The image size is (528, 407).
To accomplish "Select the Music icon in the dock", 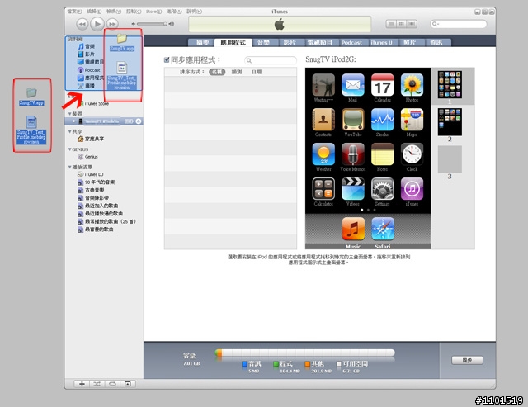I will point(353,229).
